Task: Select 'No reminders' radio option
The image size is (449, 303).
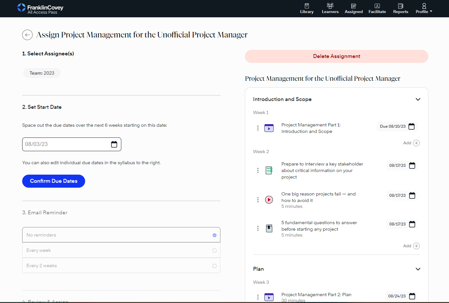Action: click(x=214, y=235)
